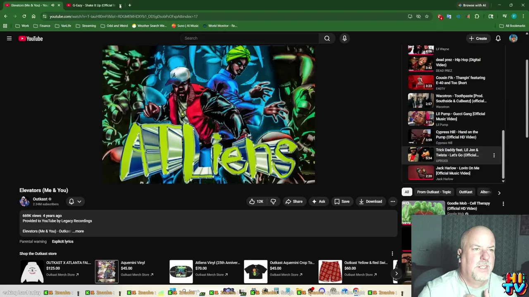Dislike the video with thumbs down
This screenshot has width=529, height=297.
point(273,201)
